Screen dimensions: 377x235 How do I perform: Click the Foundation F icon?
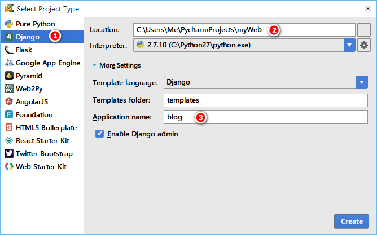9,114
